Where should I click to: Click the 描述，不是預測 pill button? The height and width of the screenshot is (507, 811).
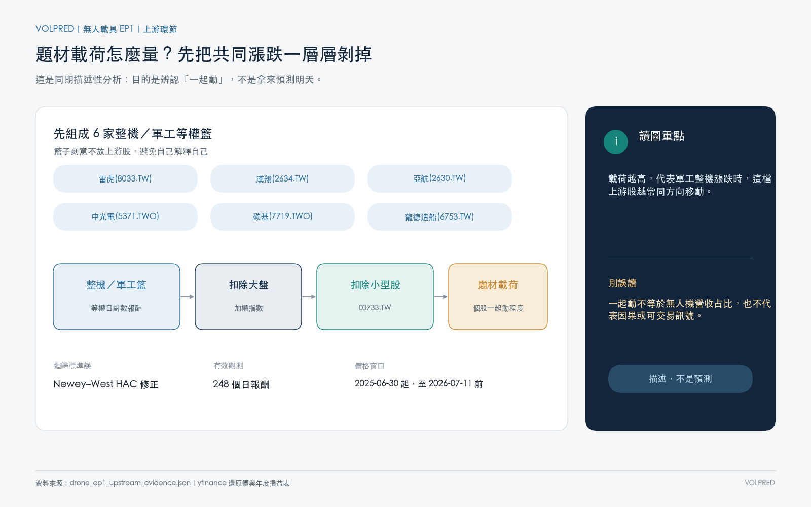coord(680,379)
